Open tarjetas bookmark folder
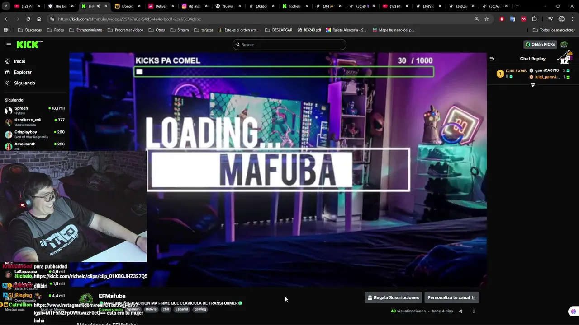This screenshot has height=325, width=579. point(204,30)
